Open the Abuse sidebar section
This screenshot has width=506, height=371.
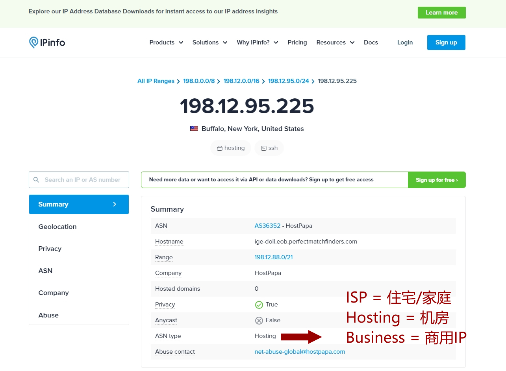[48, 315]
